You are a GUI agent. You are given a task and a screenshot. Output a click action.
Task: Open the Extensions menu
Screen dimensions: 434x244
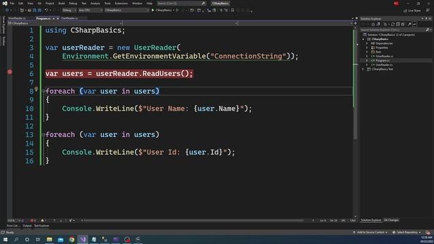tap(121, 3)
